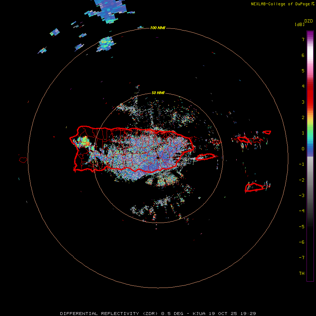
Task: Click the TH threshold label on the scale
Action: [302, 274]
